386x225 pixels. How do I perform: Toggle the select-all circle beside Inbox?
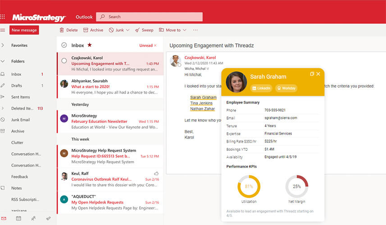pyautogui.click(x=64, y=45)
